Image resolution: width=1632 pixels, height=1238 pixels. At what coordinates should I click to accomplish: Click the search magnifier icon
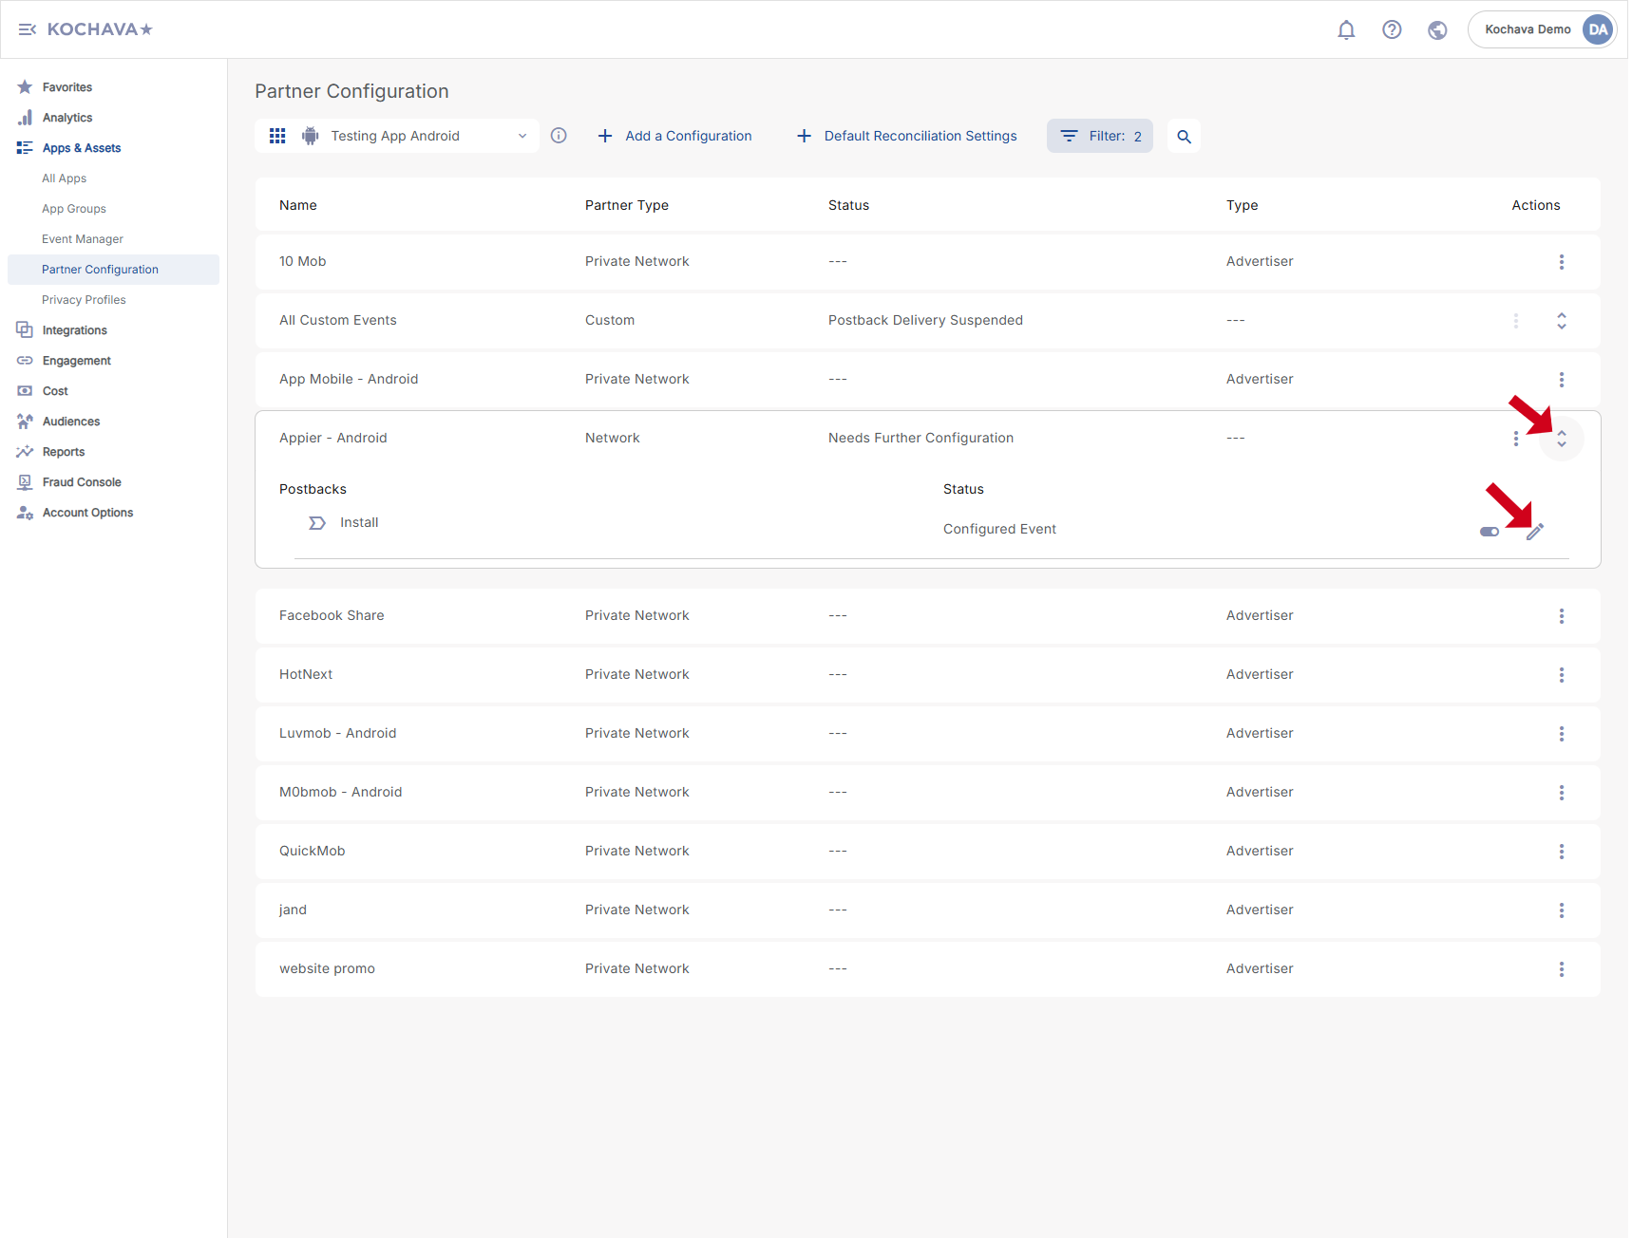[x=1183, y=136]
